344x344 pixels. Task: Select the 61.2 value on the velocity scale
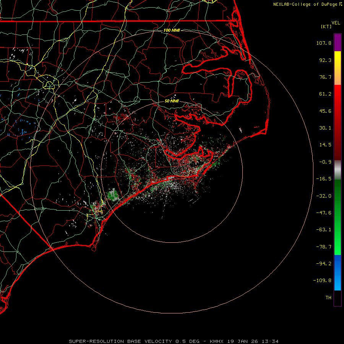325,94
